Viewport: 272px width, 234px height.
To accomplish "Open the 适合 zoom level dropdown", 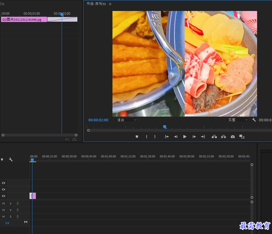I will (x=127, y=120).
